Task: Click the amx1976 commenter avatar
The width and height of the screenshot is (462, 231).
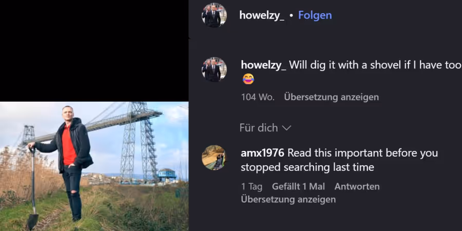Action: coord(214,158)
